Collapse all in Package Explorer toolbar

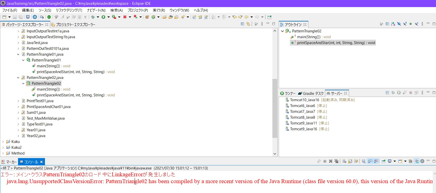[x=242, y=24]
